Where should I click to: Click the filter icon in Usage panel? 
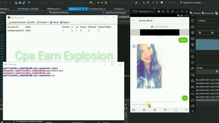(x=217, y=72)
